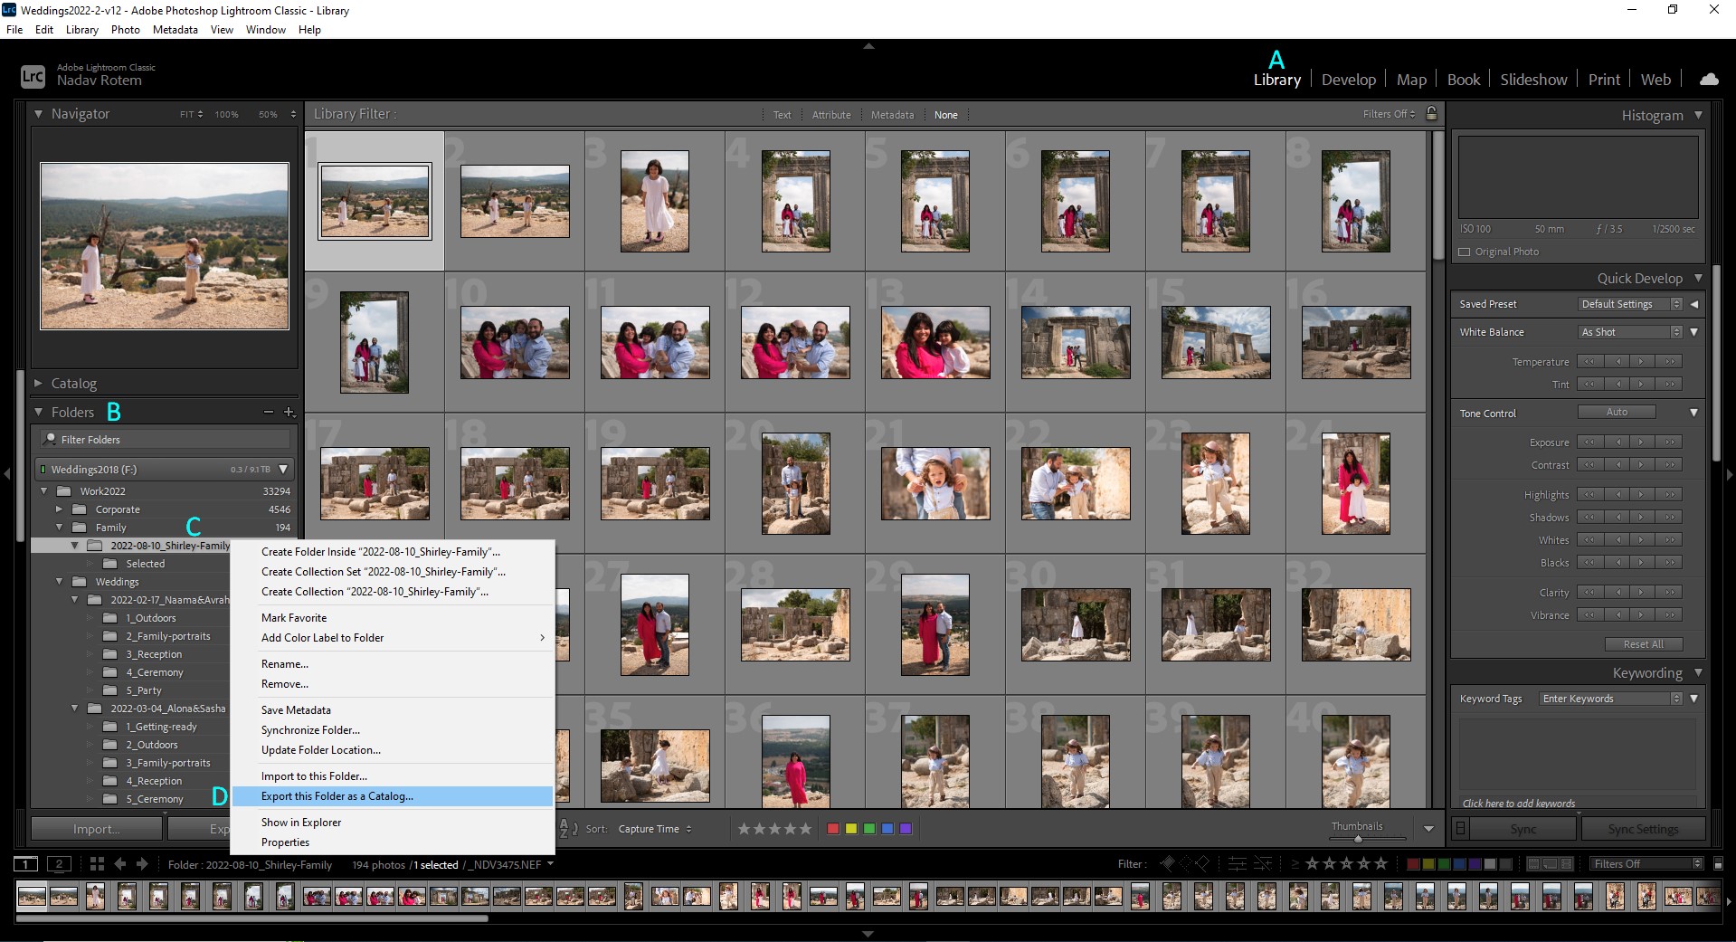Click the Reset All button
This screenshot has height=942, width=1736.
pos(1643,644)
